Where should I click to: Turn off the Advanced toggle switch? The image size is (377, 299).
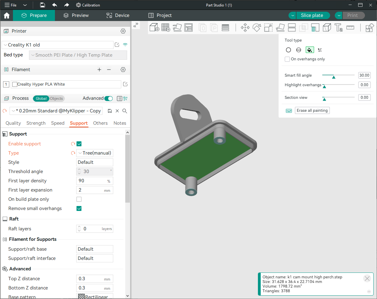pyautogui.click(x=109, y=99)
